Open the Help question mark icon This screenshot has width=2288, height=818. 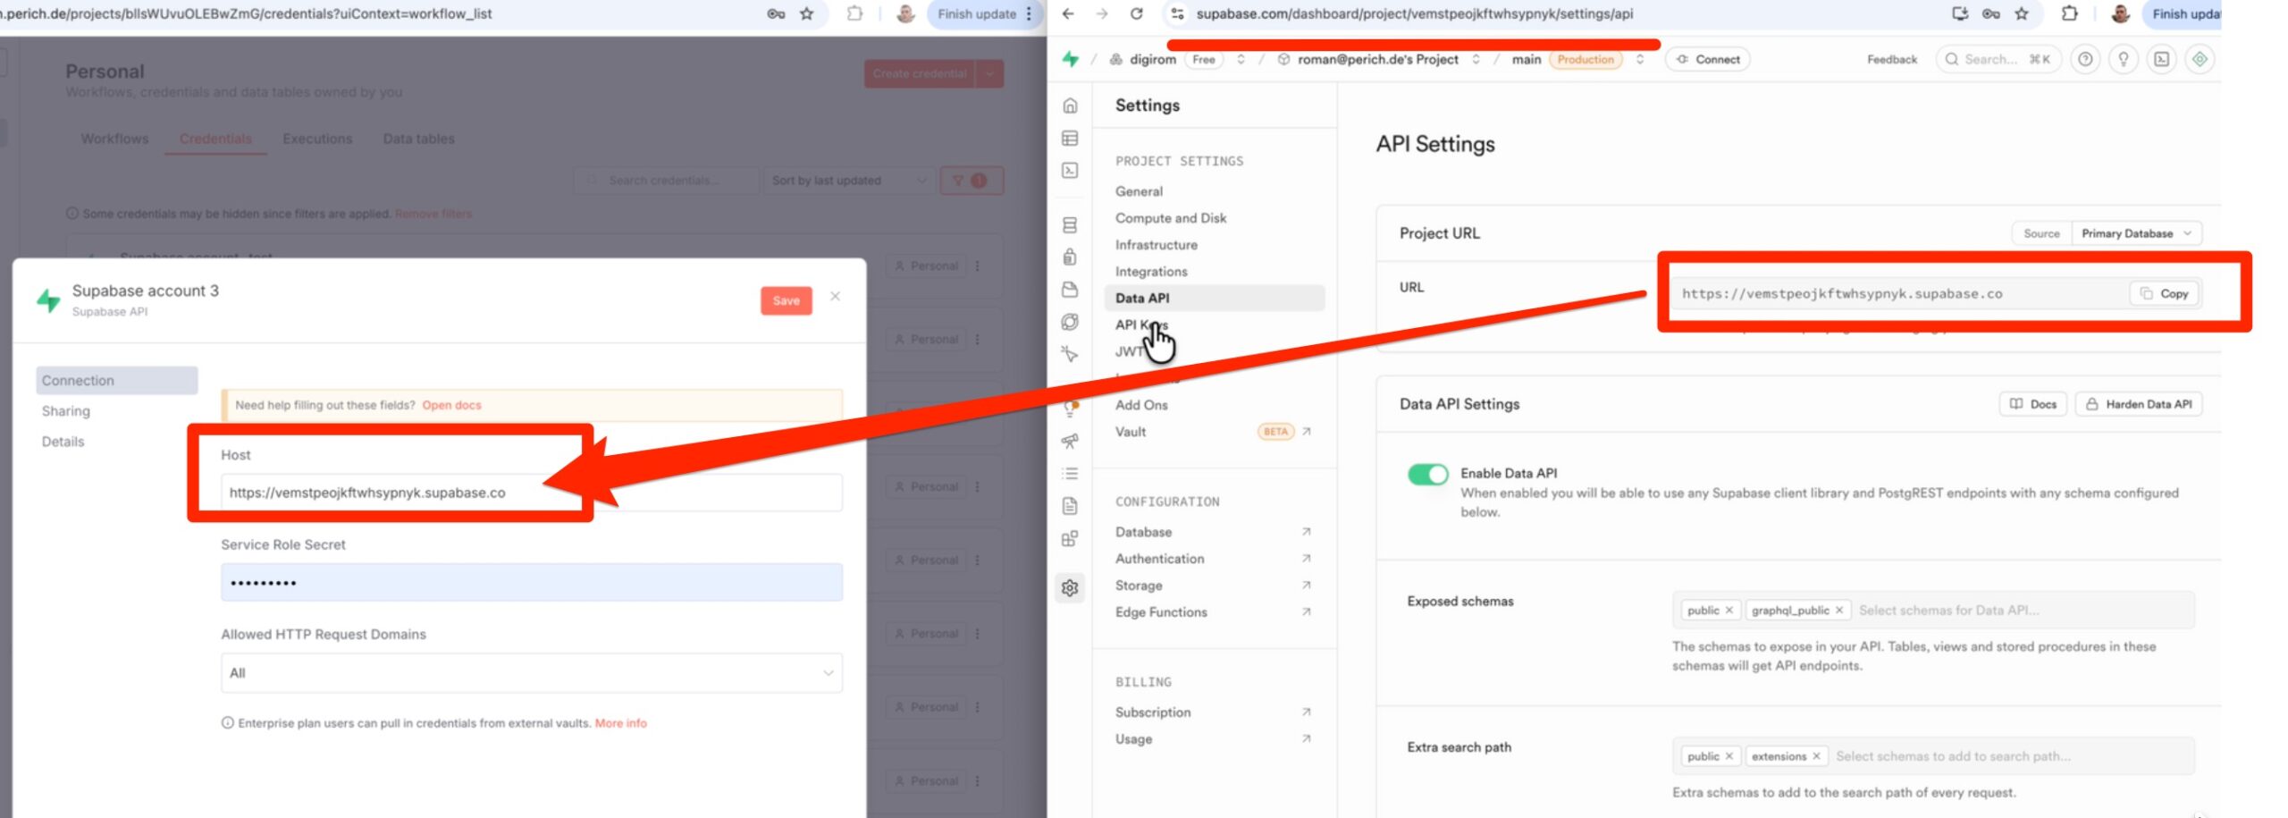2085,60
